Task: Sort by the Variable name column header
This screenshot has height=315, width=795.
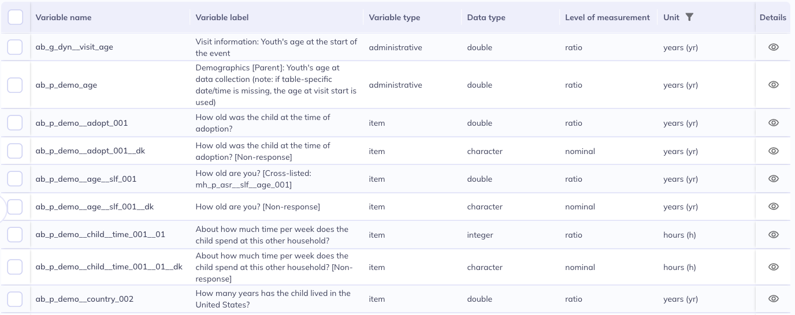Action: (x=64, y=17)
